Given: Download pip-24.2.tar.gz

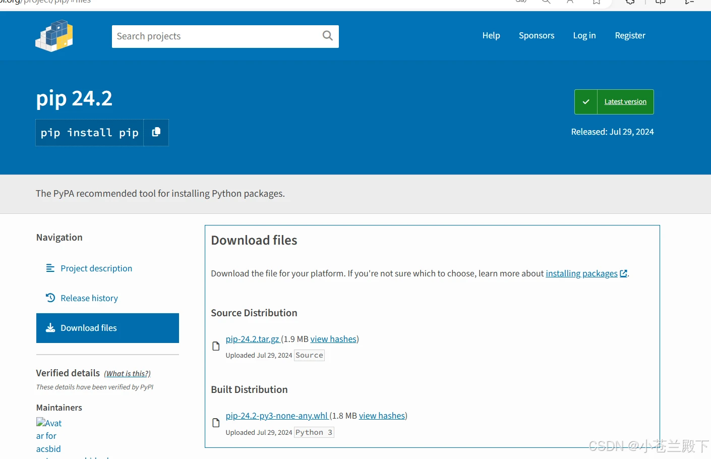Looking at the screenshot, I should pyautogui.click(x=253, y=339).
